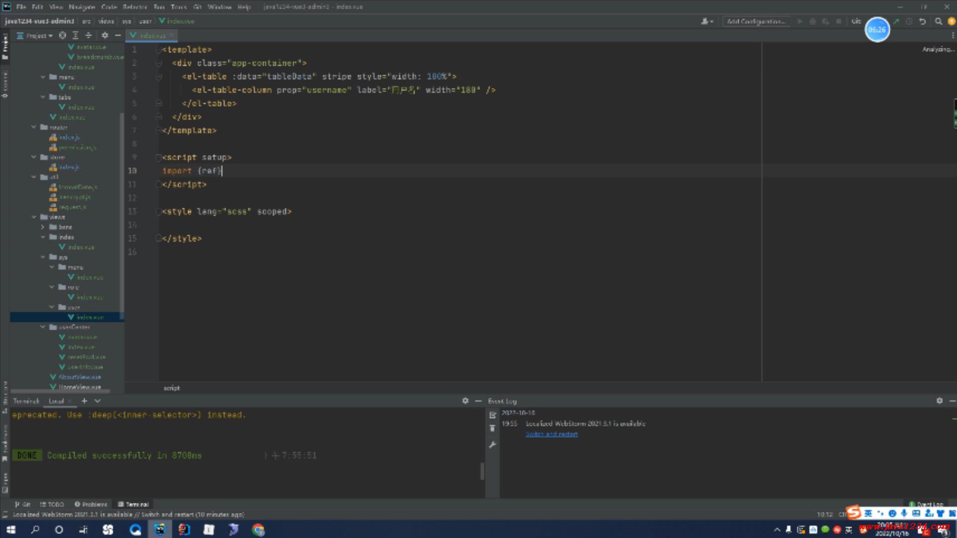Click WebStorm icon on the taskbar

click(159, 530)
